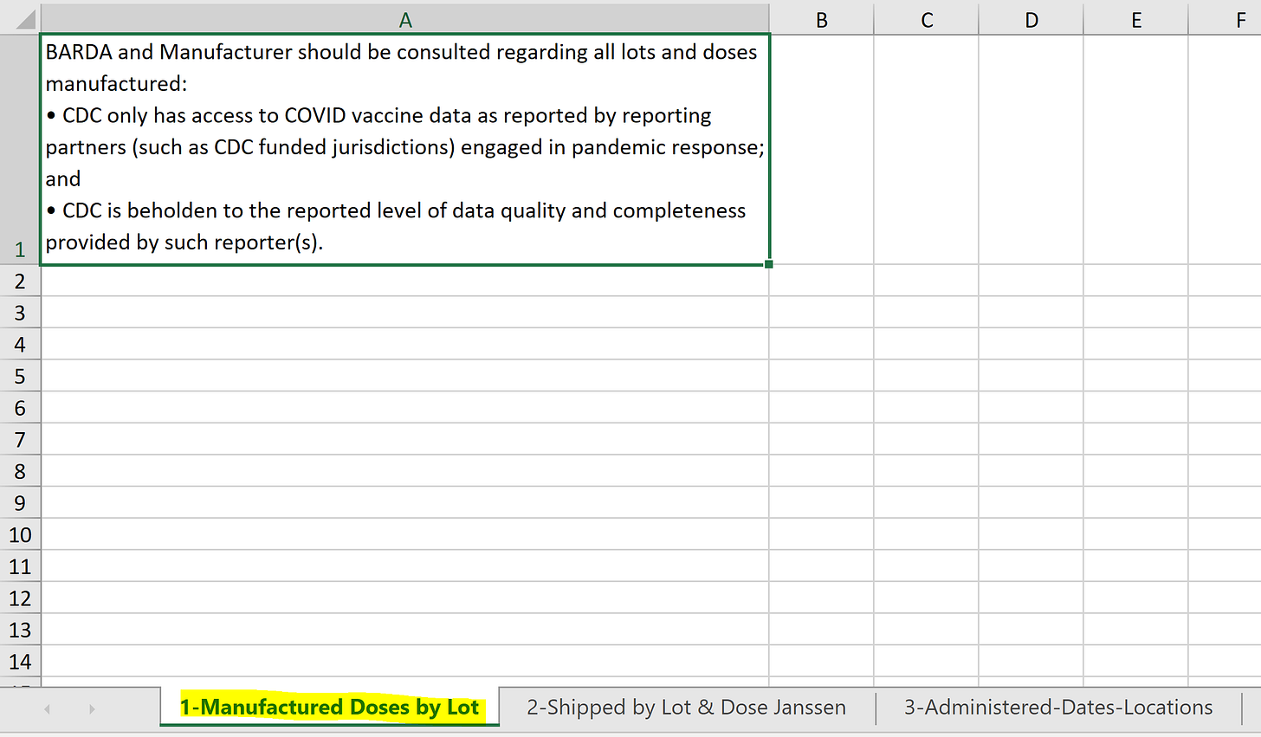This screenshot has width=1261, height=737.
Task: Click the fill handle of cell A1
Action: pos(769,264)
